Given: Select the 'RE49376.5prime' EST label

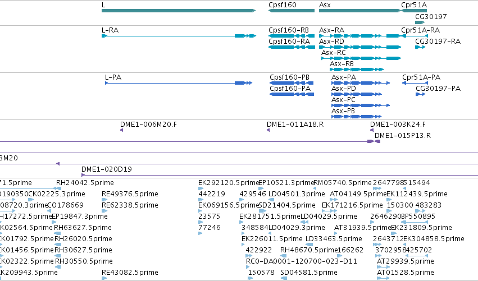Looking at the screenshot, I should pyautogui.click(x=130, y=194).
